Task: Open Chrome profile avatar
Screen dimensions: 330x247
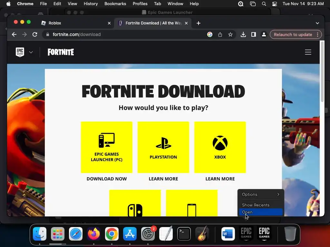Action: point(264,34)
